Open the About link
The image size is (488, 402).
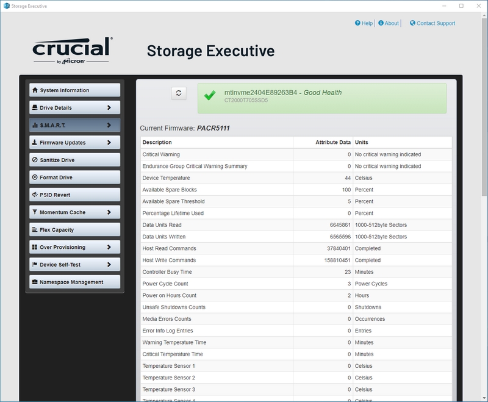click(392, 23)
